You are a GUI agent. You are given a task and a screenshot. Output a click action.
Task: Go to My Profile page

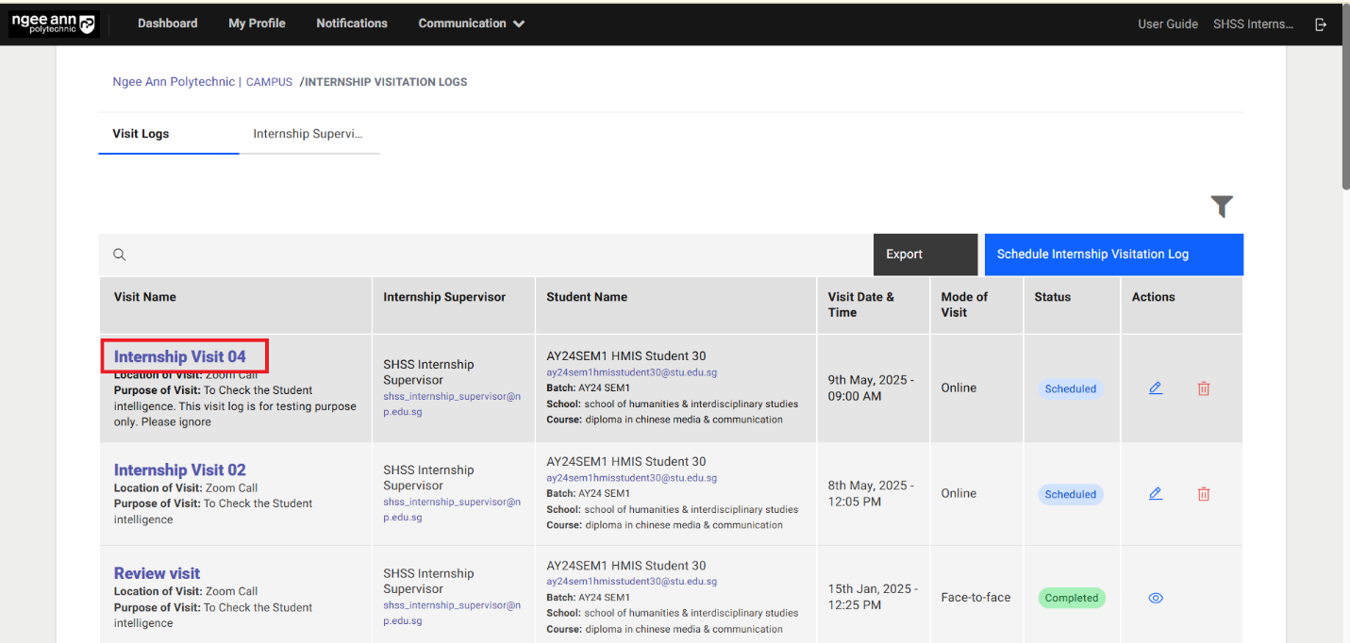pyautogui.click(x=257, y=24)
